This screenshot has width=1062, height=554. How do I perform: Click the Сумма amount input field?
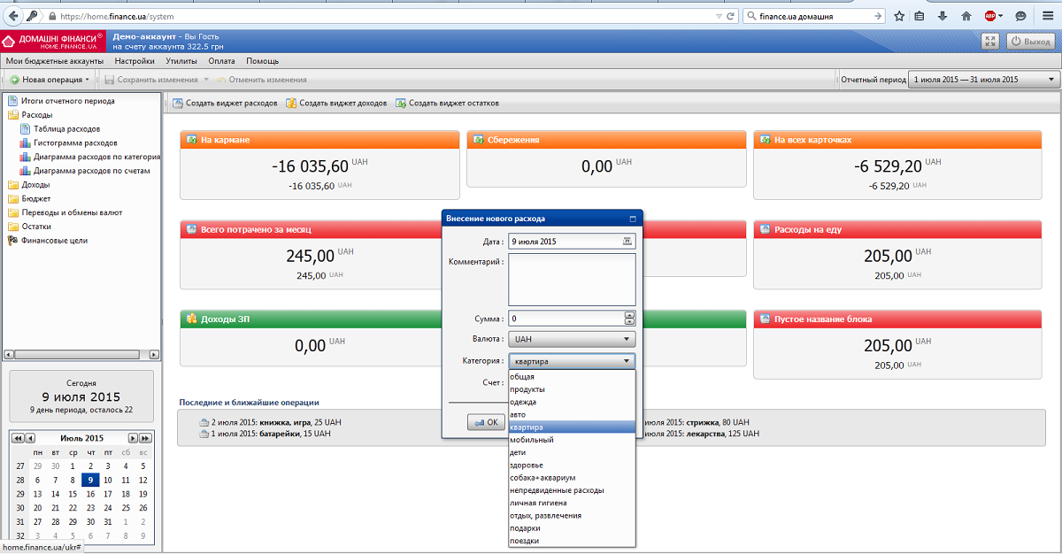[566, 319]
